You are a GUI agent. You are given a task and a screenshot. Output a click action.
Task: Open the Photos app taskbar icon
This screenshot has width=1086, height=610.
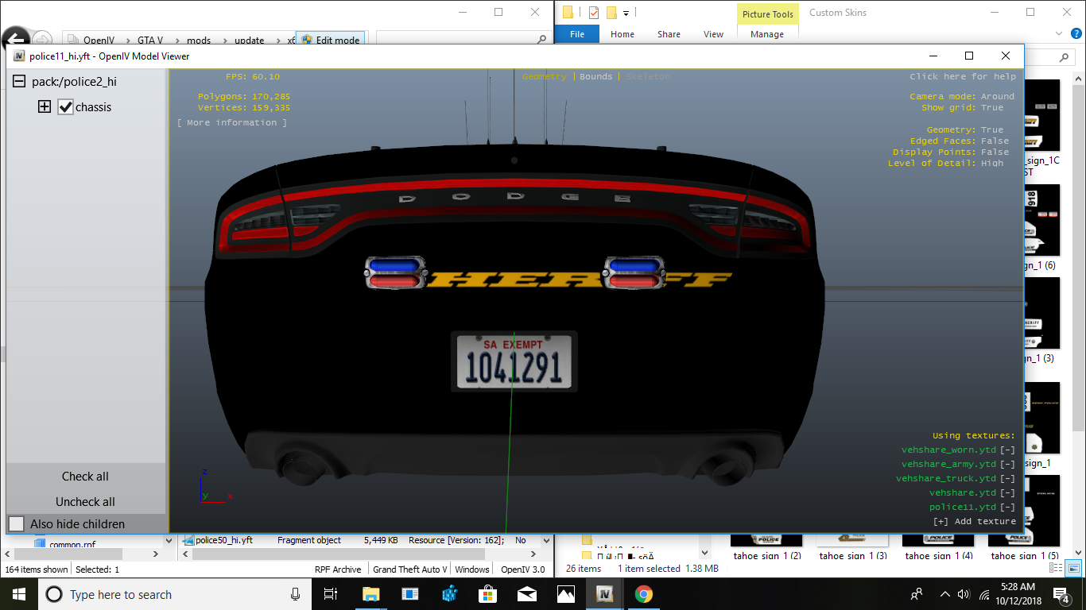point(565,594)
